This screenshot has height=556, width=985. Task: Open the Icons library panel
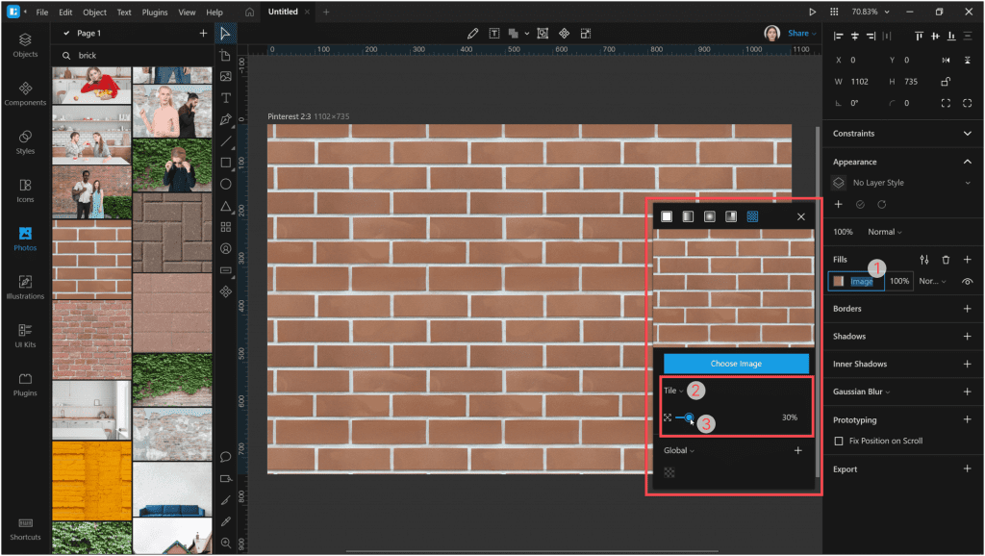tap(25, 190)
